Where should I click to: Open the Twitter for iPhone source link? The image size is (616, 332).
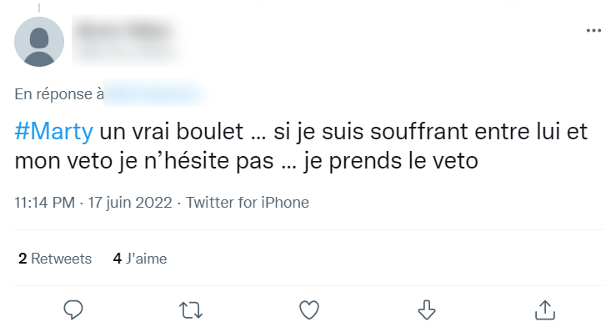pos(247,203)
